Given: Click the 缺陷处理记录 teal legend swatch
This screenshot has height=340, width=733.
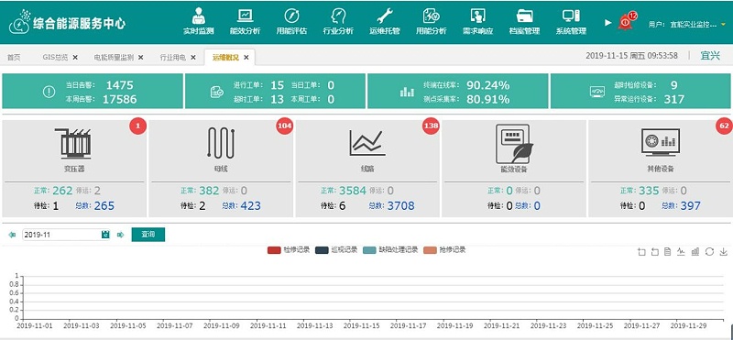Looking at the screenshot, I should pyautogui.click(x=369, y=250).
